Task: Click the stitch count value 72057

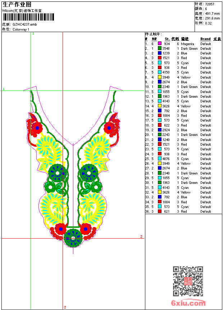Action: 210,4
